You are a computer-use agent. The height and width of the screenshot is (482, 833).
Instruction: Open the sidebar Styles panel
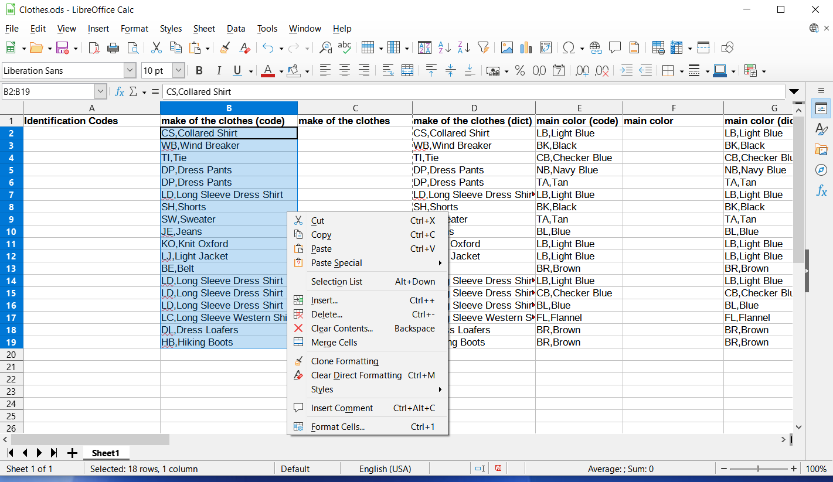(x=821, y=129)
